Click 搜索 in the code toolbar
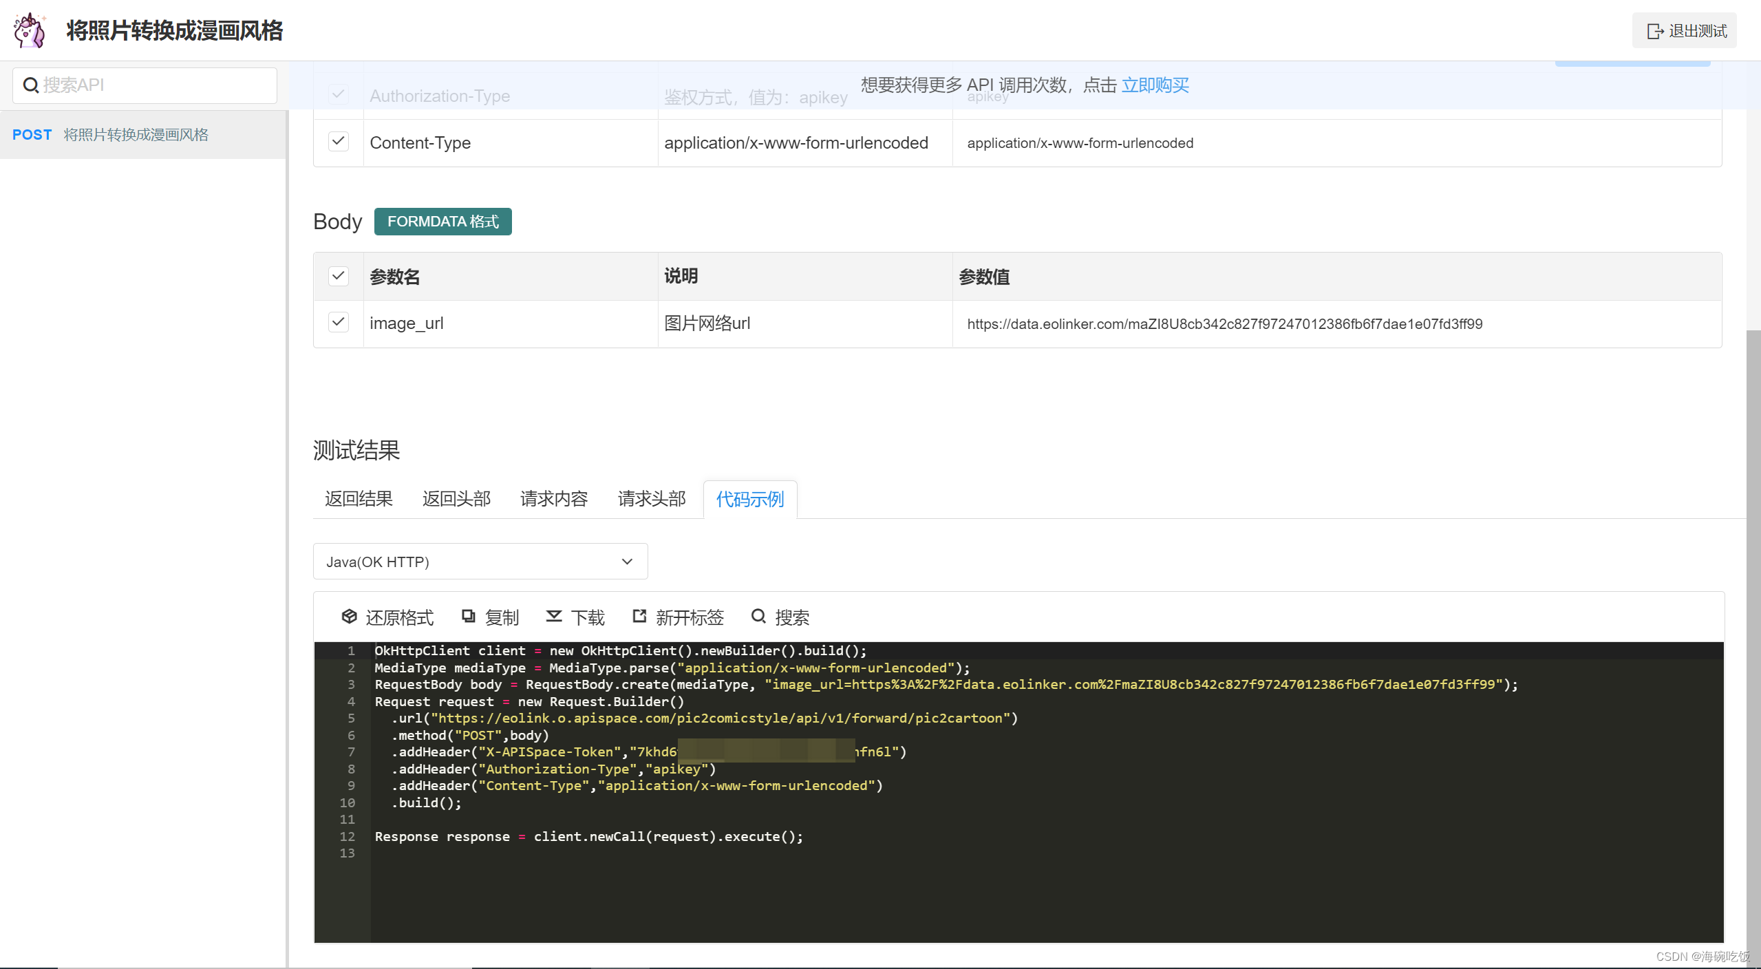The image size is (1761, 969). pyautogui.click(x=780, y=617)
